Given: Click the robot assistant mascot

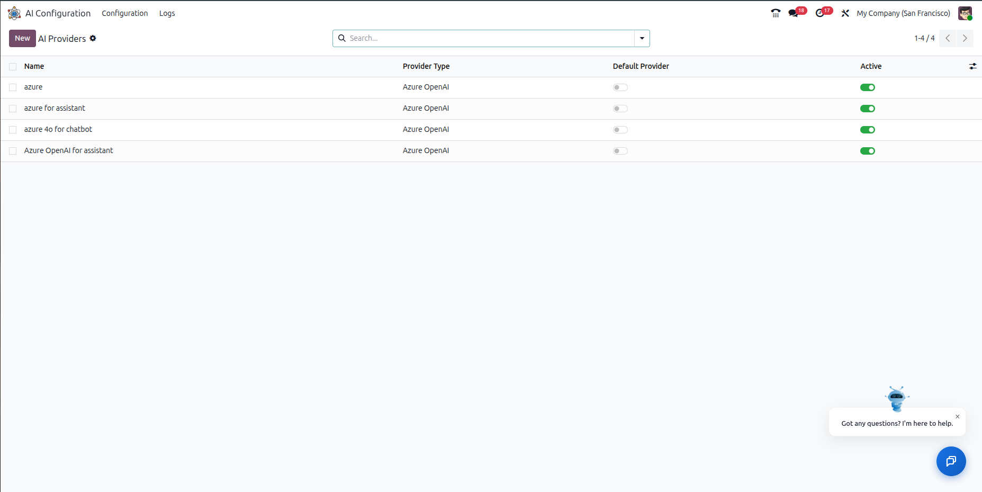Looking at the screenshot, I should click(897, 399).
